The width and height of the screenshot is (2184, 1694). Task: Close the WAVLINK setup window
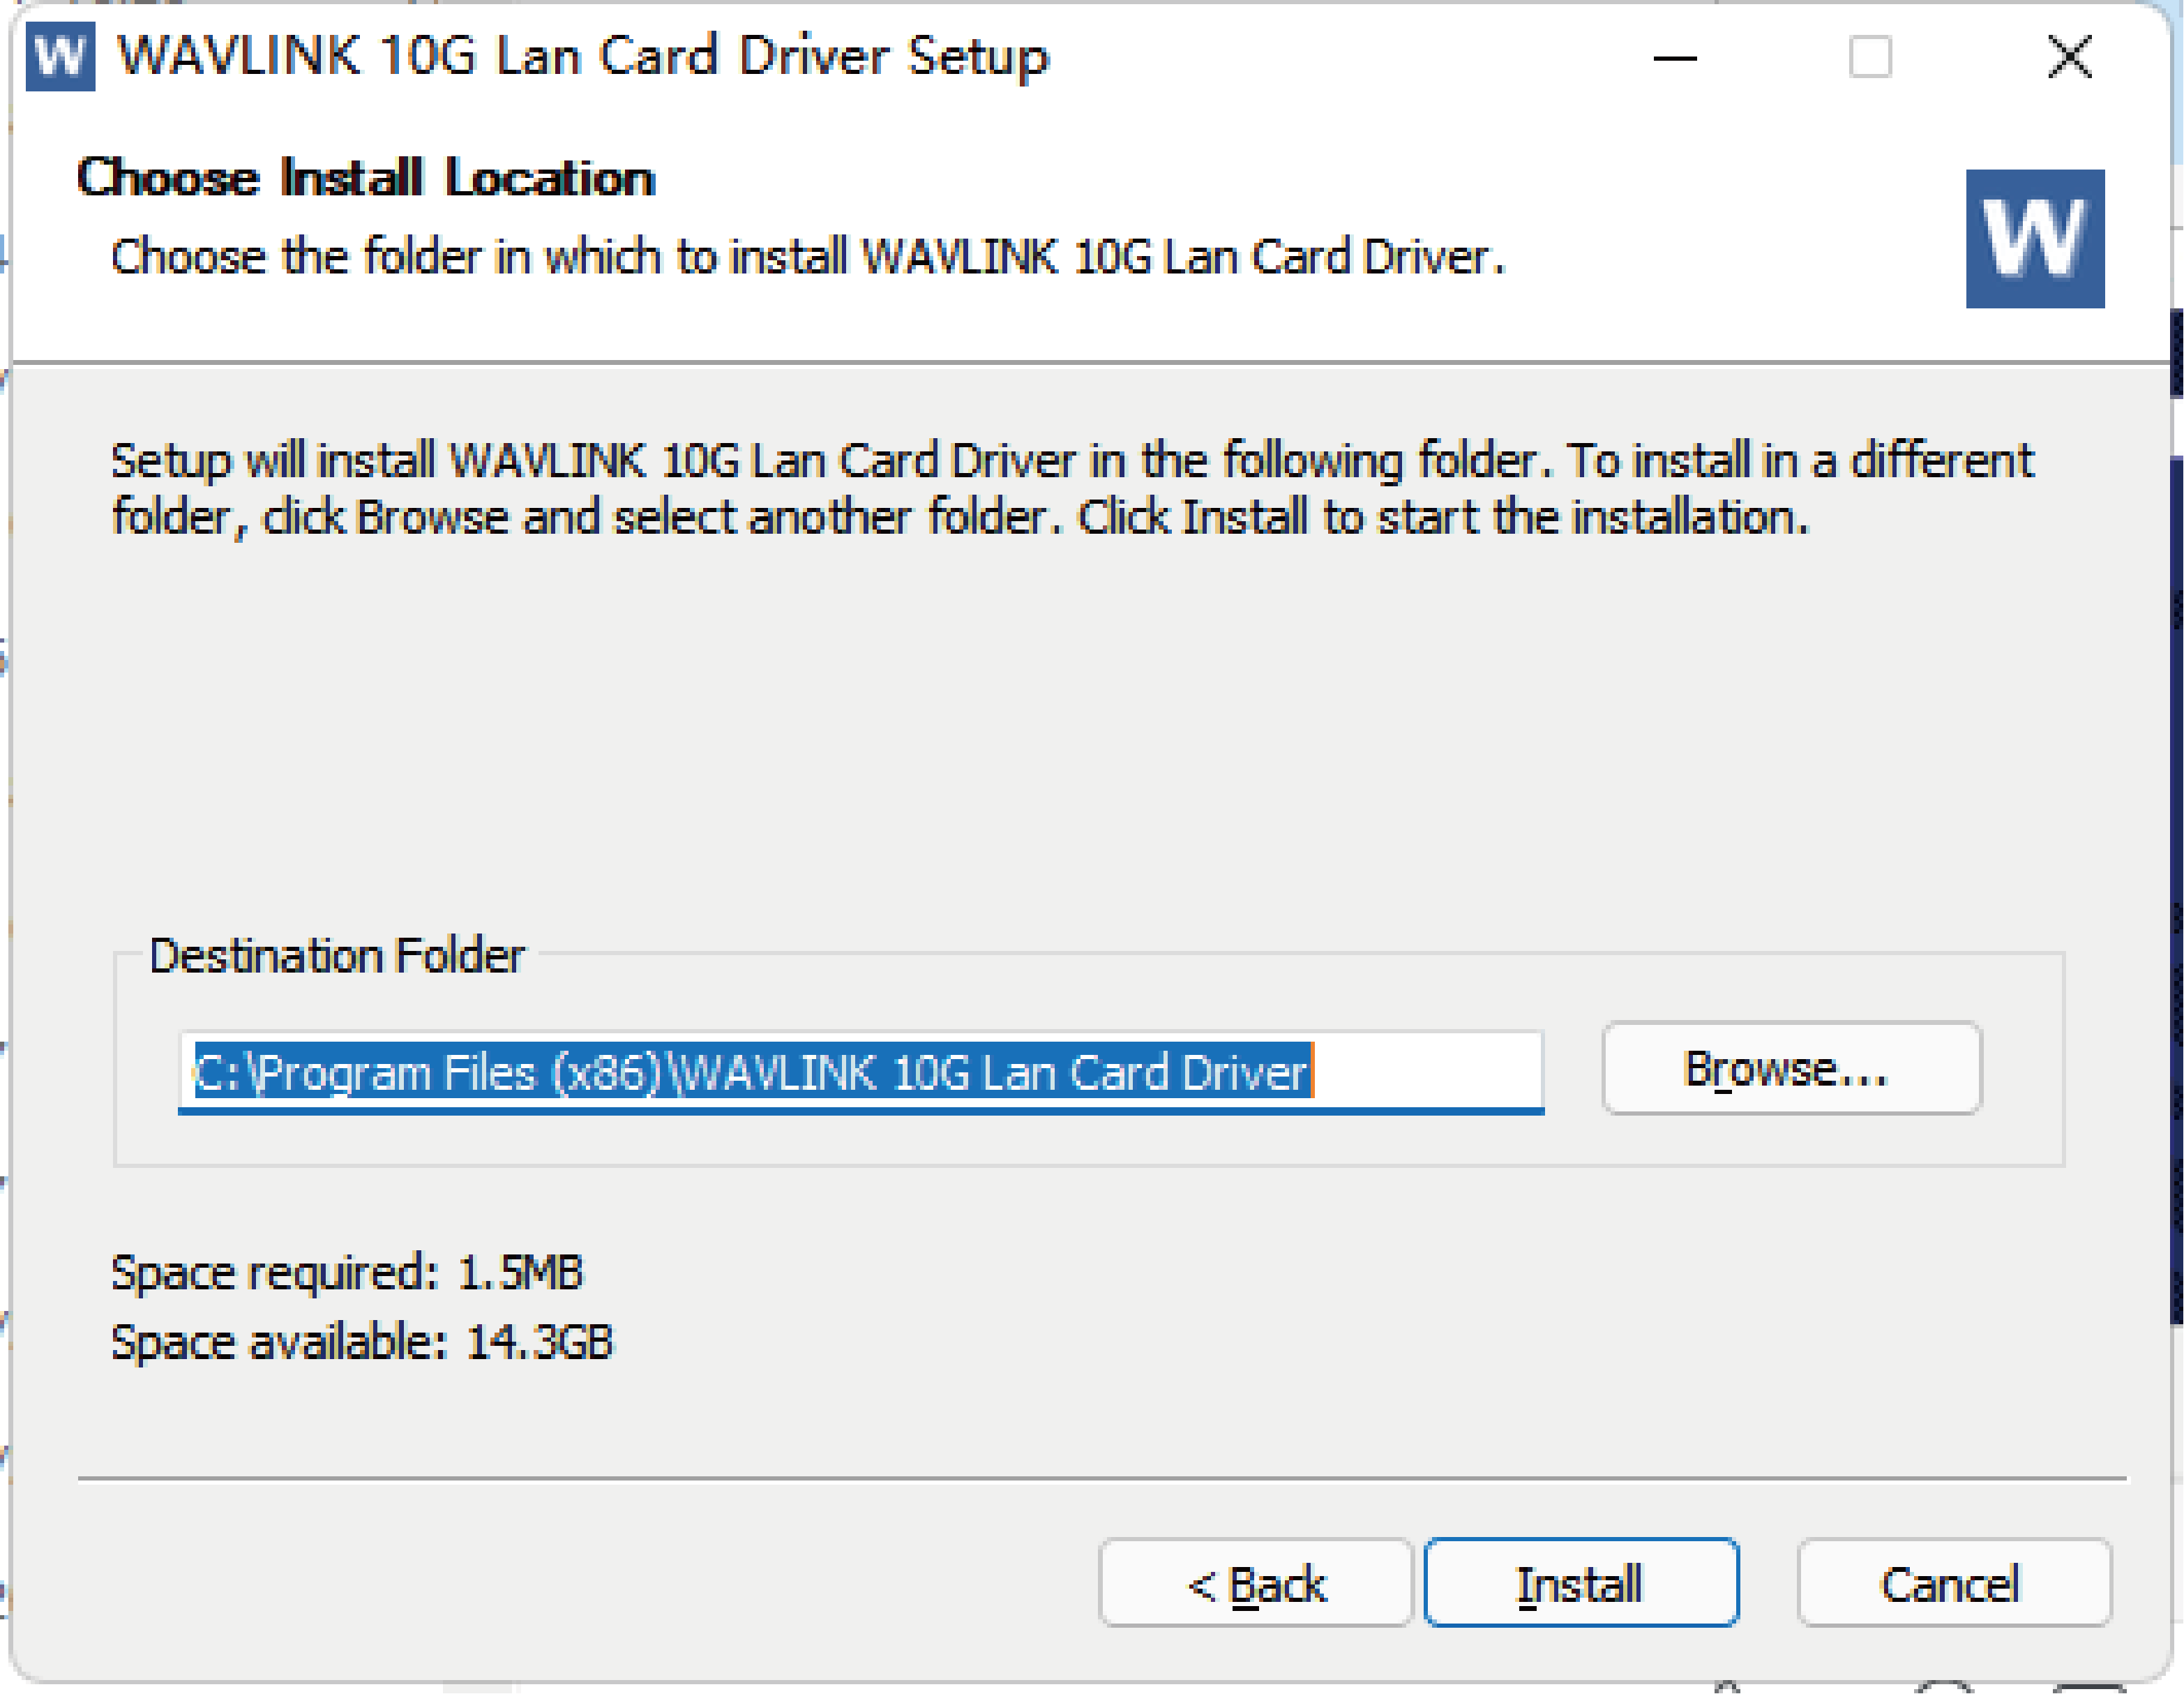tap(2069, 57)
